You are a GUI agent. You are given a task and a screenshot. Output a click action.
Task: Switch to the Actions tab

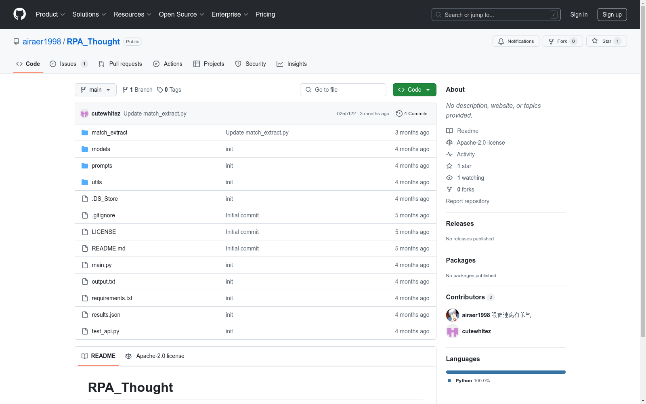(168, 64)
